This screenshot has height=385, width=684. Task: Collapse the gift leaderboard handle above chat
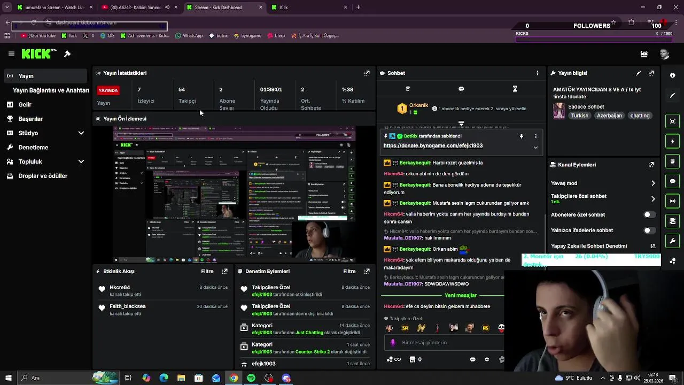pos(461,123)
